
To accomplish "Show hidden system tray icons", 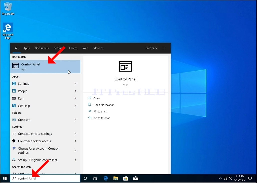I will 220,178.
